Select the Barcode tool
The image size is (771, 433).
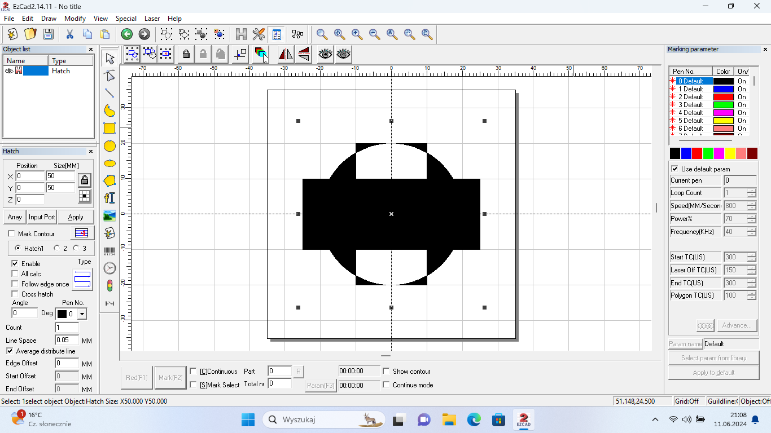point(109,251)
